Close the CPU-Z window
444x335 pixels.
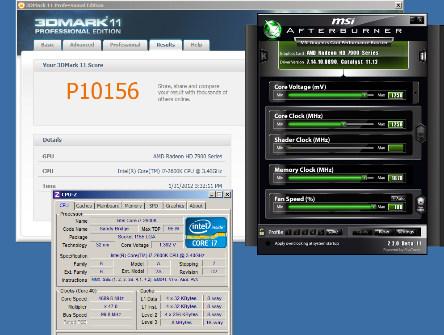[227, 195]
